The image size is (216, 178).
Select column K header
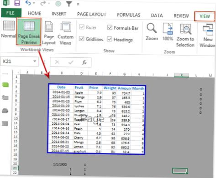181,75
